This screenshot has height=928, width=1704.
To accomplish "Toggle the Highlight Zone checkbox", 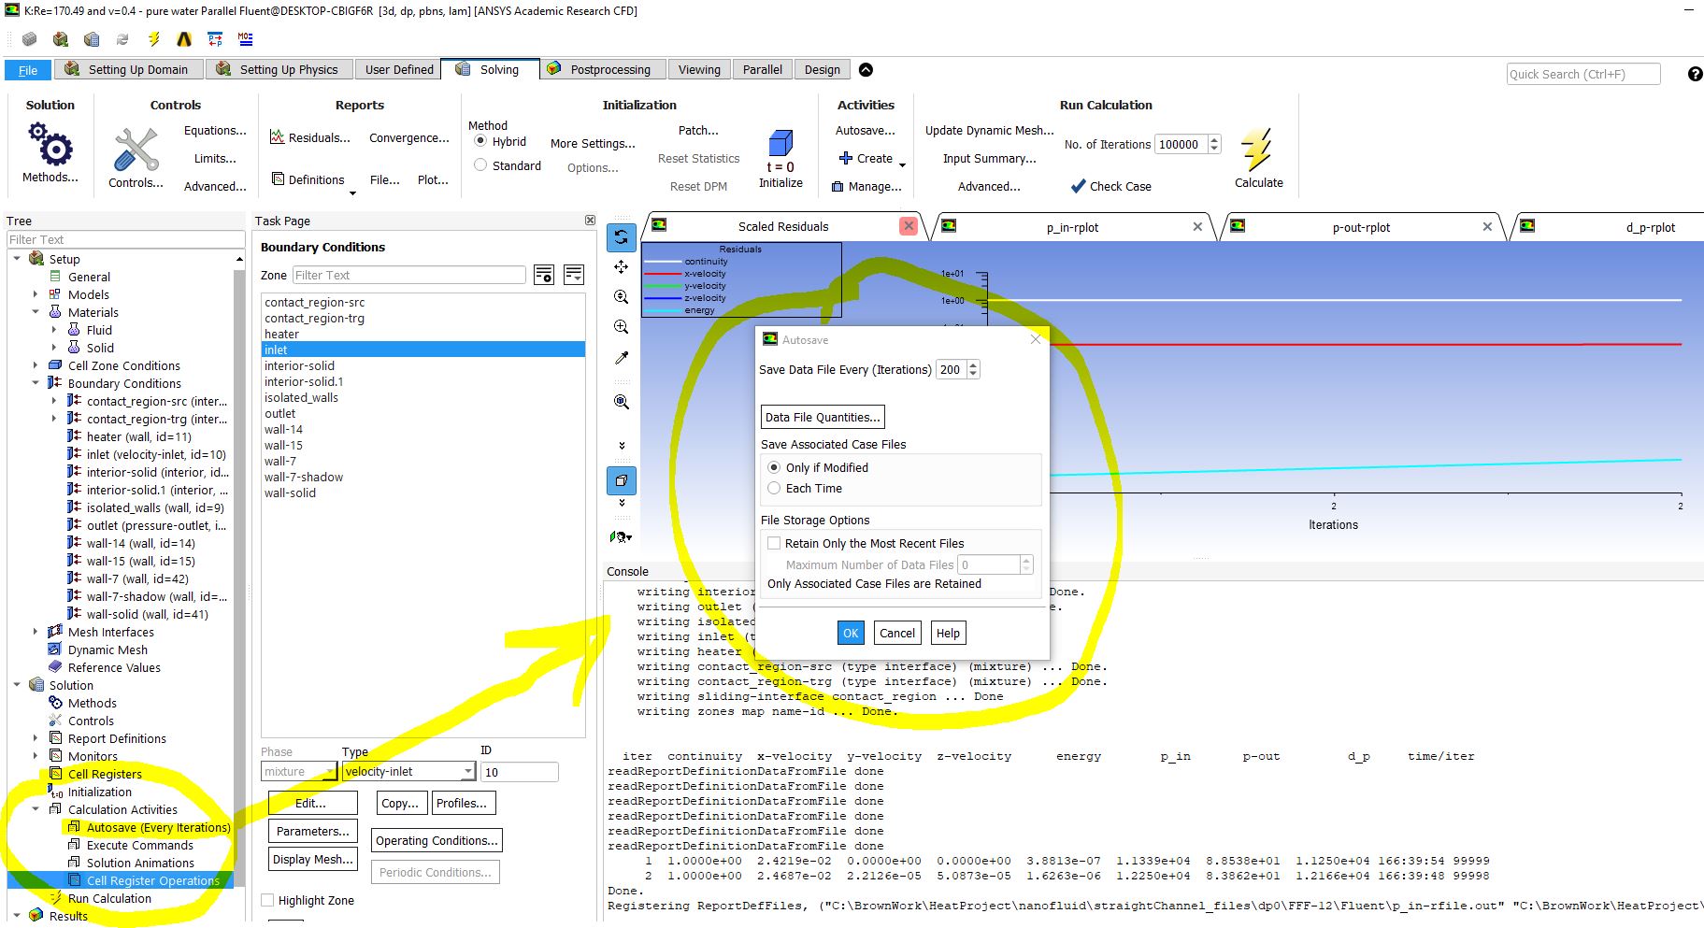I will pos(267,900).
